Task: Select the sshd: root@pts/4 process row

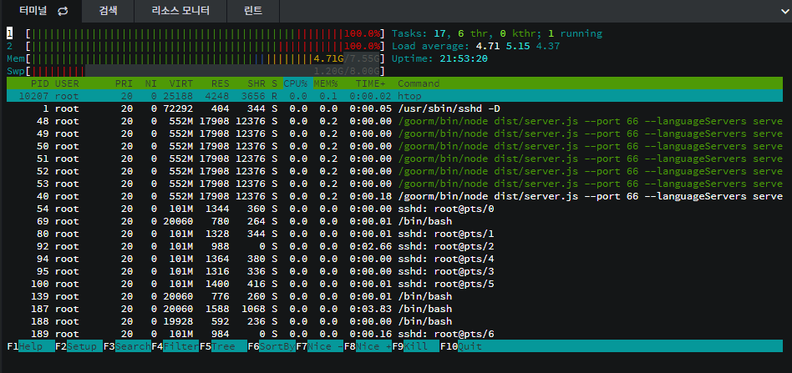Action: tap(394, 259)
